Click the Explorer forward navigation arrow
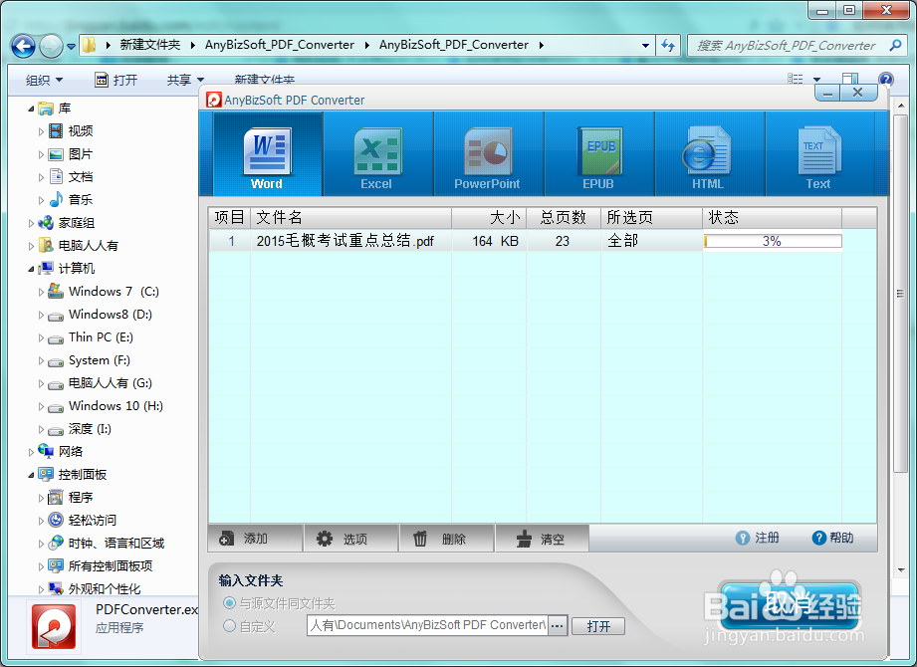The image size is (917, 667). click(x=51, y=46)
